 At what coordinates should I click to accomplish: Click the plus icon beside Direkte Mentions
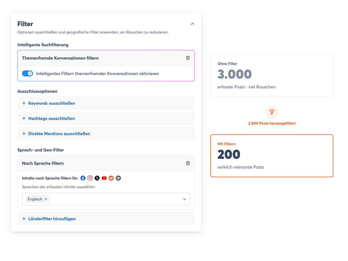[x=24, y=134]
